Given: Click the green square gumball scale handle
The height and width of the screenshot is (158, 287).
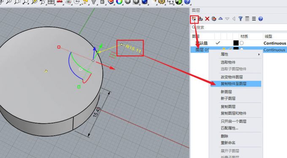Looking at the screenshot, I should [x=79, y=87].
